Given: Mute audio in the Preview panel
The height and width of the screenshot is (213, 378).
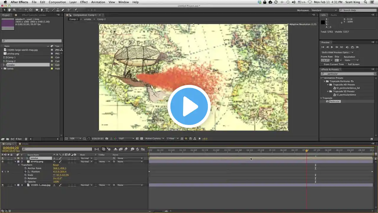Looking at the screenshot, I should click(x=347, y=47).
